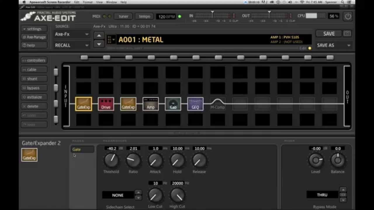Click the Low Cut knob
374x210 pixels.
click(155, 195)
